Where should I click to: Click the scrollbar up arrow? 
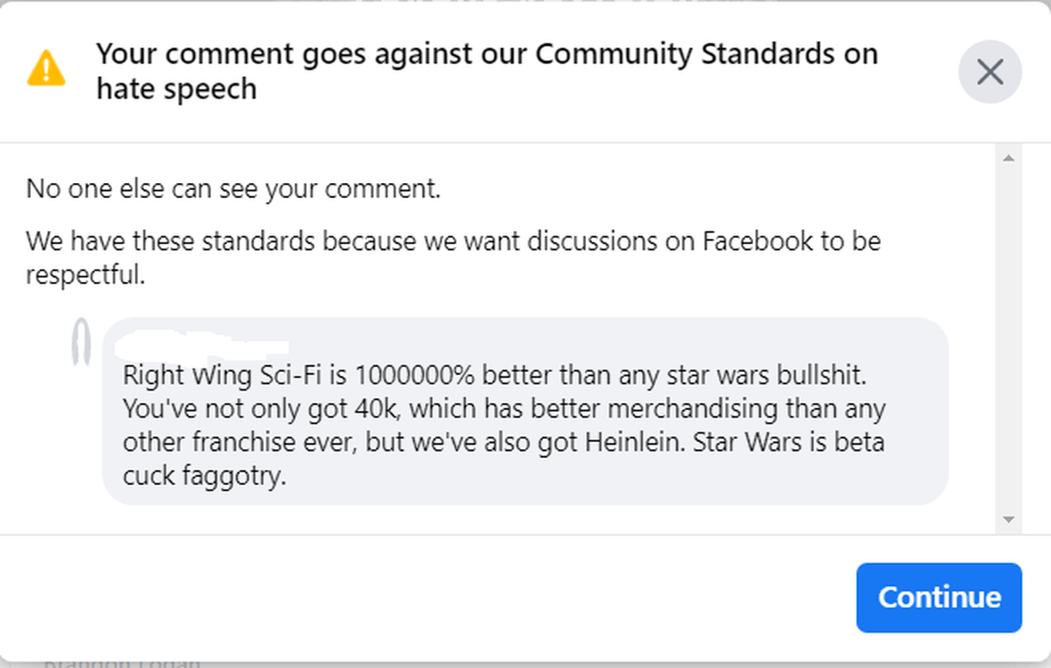pos(1007,158)
